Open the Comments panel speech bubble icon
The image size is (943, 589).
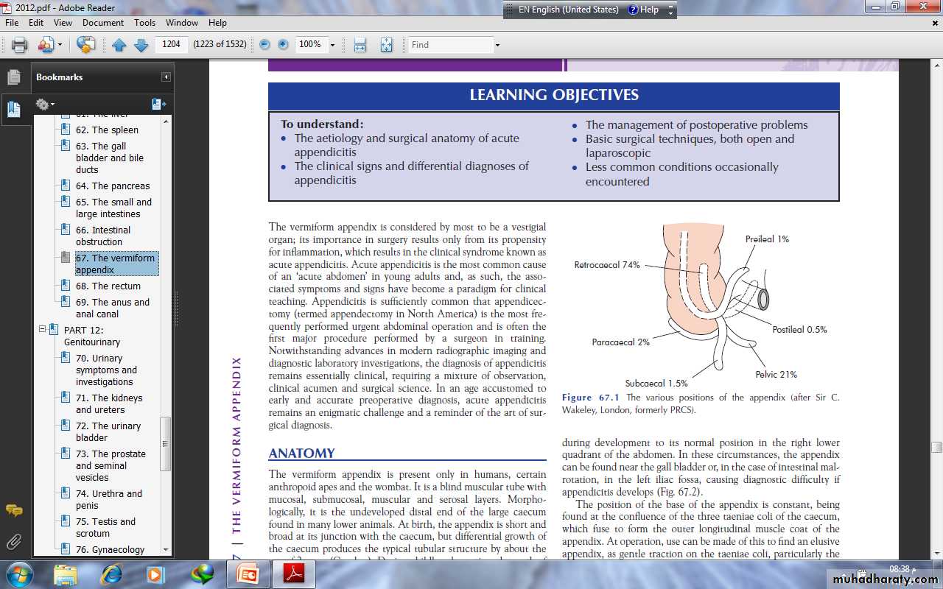coord(13,510)
